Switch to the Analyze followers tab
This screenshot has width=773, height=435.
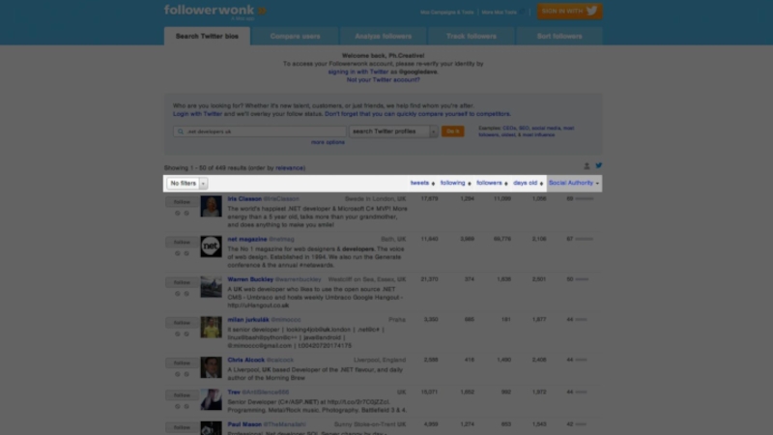click(x=383, y=36)
